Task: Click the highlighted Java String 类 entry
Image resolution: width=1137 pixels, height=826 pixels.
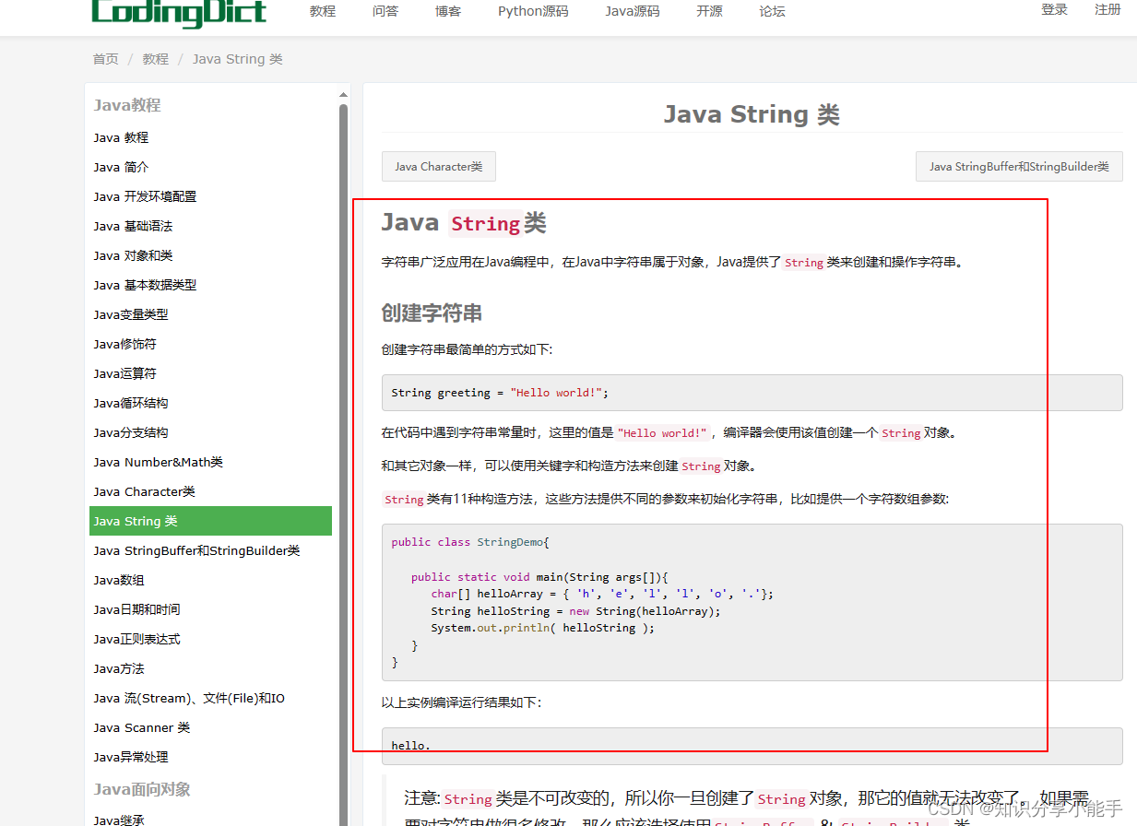Action: pyautogui.click(x=136, y=521)
